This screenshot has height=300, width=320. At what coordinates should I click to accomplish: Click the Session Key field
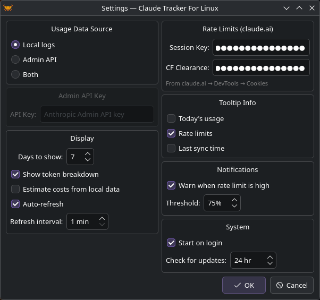261,47
